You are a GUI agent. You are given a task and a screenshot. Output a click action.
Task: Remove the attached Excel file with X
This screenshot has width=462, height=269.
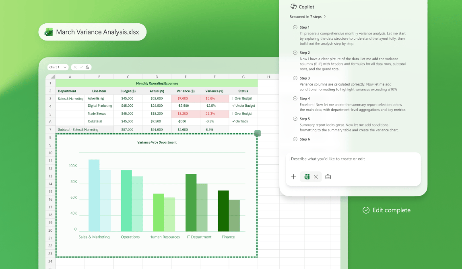pos(316,177)
